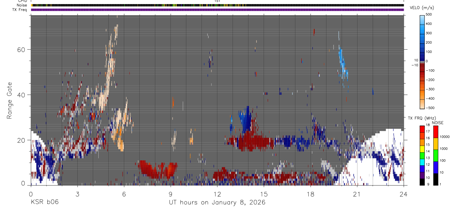Click the 400 tick on velocity scale

pos(430,24)
